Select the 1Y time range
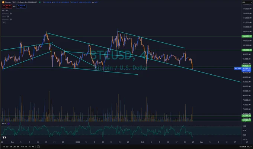 coord(26,146)
